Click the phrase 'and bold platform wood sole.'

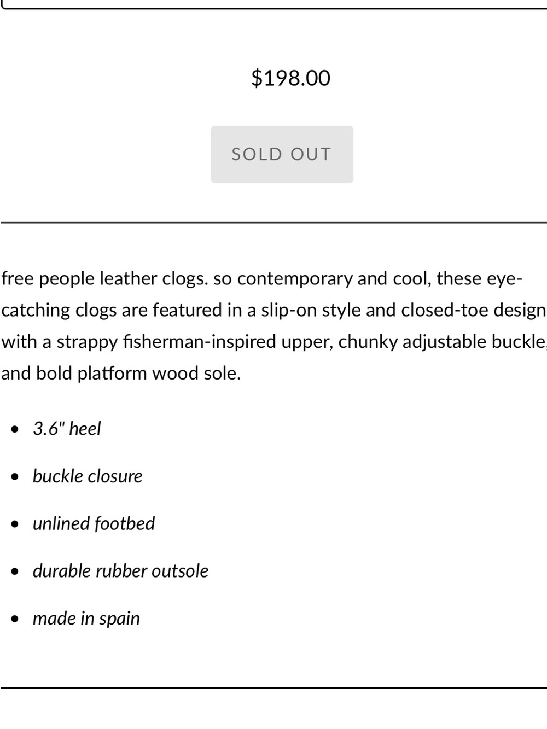121,374
